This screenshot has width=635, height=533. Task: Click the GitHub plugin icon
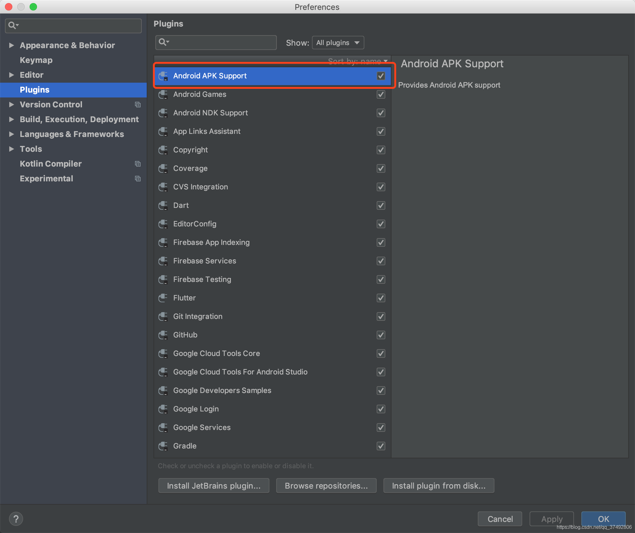(163, 335)
